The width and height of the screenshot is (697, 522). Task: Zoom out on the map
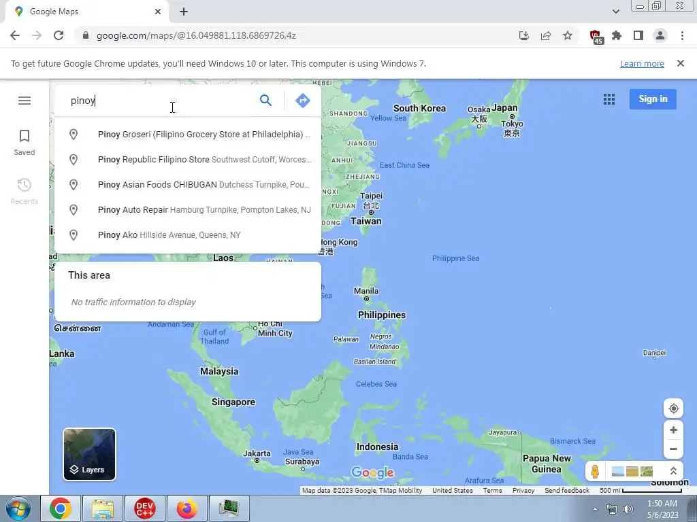coord(673,449)
